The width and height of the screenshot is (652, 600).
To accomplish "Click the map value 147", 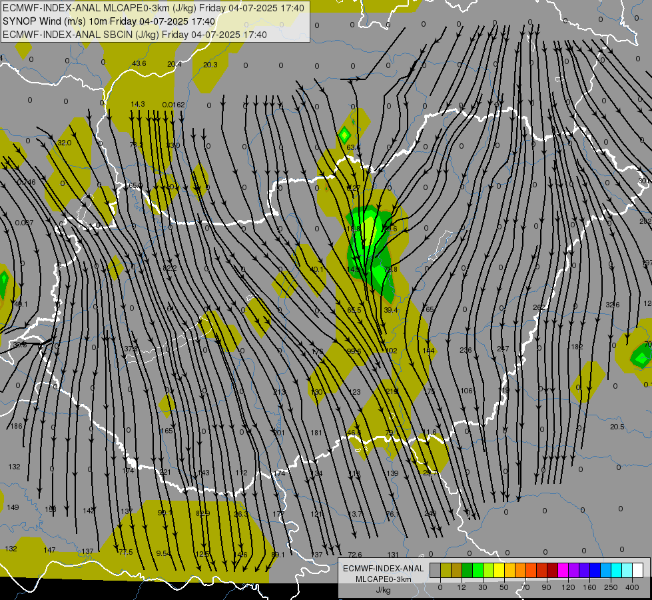I will click(x=49, y=550).
